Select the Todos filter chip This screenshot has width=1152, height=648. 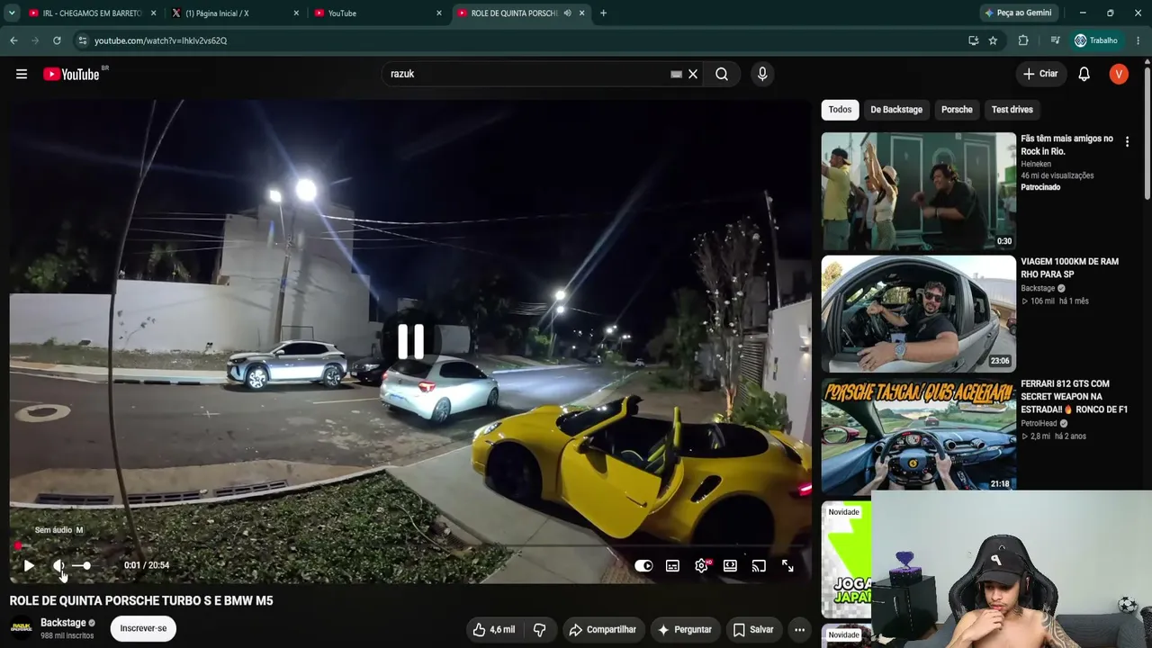pyautogui.click(x=840, y=110)
